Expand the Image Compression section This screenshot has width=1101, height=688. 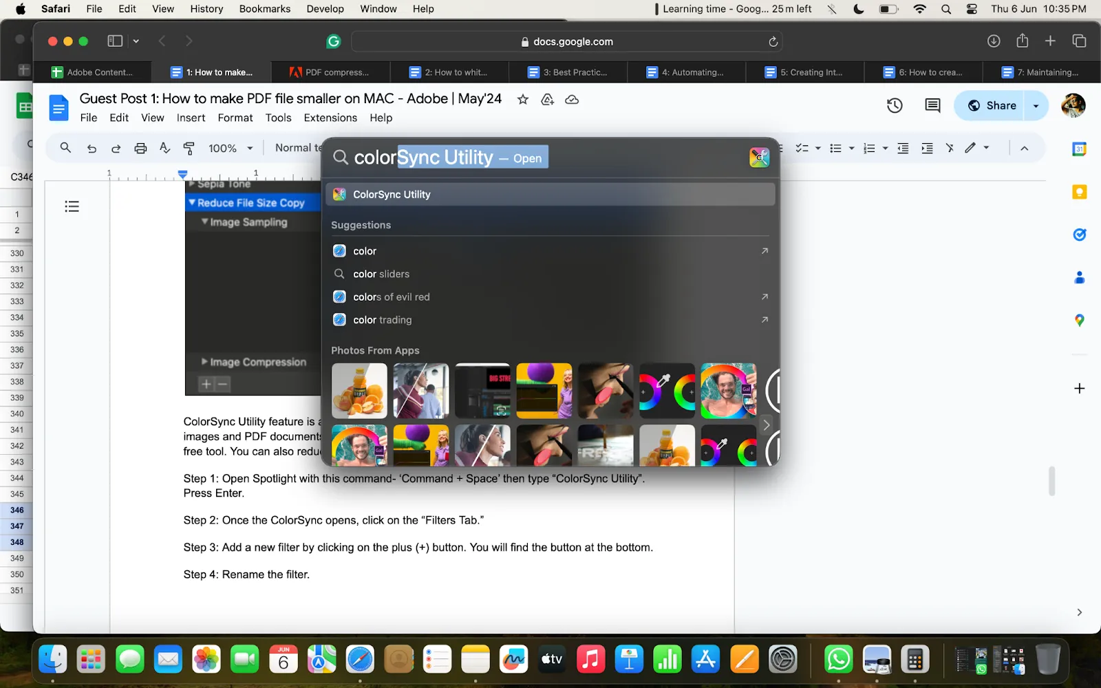(x=204, y=361)
